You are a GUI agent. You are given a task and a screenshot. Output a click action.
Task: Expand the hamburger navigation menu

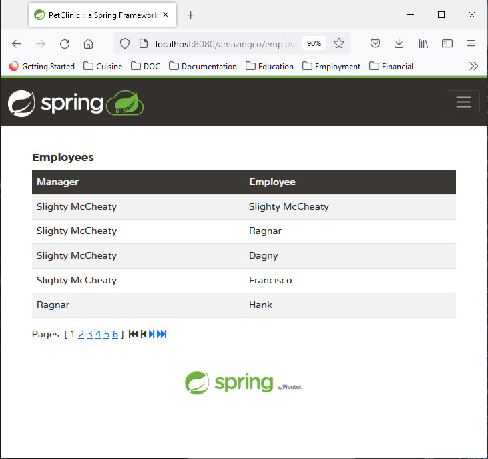coord(463,102)
